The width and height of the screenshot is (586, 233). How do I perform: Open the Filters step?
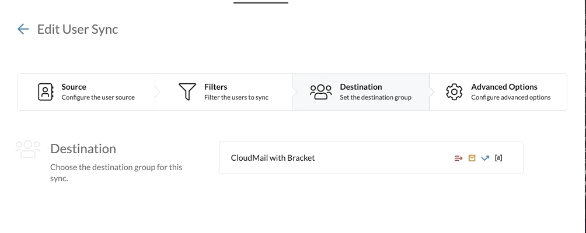point(216,87)
